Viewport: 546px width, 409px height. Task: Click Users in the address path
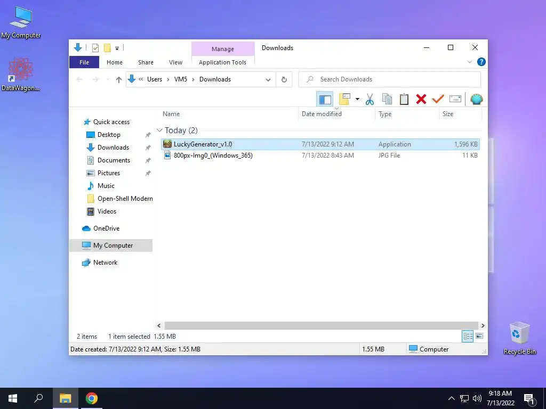click(x=155, y=79)
